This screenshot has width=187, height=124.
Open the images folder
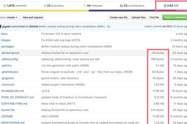[x=6, y=40]
